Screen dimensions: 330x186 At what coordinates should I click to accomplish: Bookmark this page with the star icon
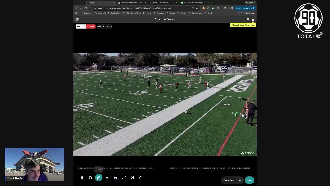coord(197,8)
